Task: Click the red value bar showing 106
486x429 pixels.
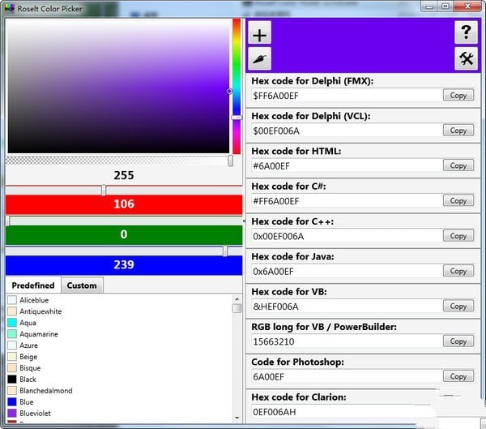Action: pyautogui.click(x=124, y=204)
